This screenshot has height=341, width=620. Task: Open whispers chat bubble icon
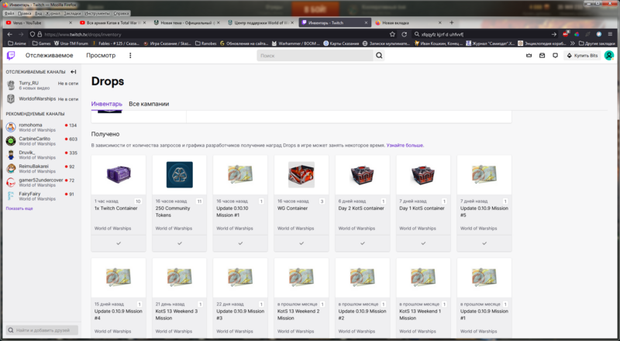[x=555, y=56]
